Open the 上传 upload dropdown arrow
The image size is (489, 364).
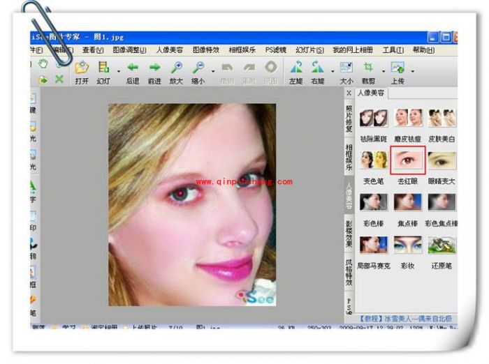412,70
